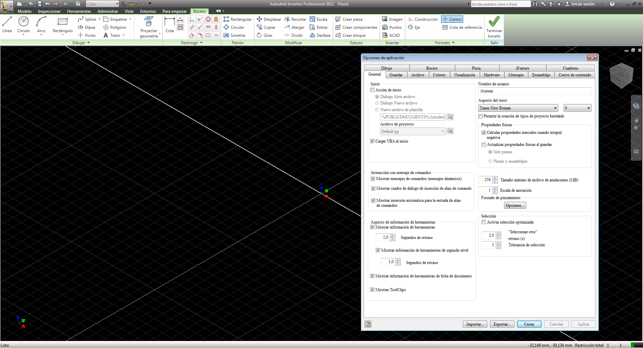Click the Terminar boceto checkmark

(x=494, y=27)
